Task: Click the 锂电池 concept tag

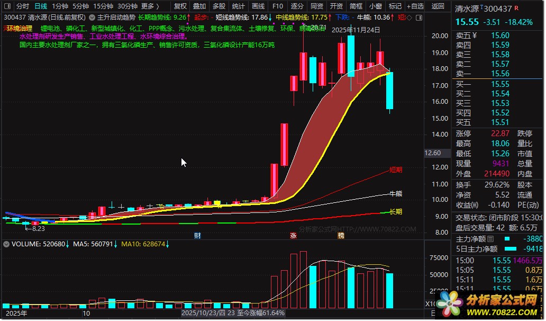Action: (x=50, y=28)
